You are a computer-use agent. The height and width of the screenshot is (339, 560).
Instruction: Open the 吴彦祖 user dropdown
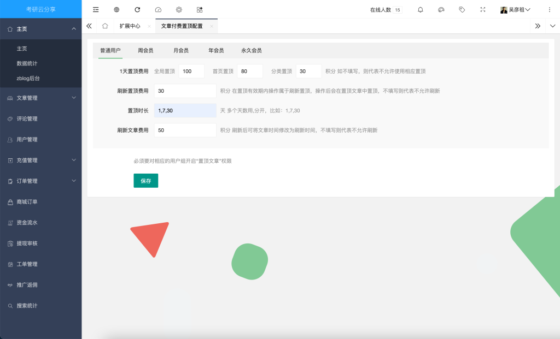click(x=515, y=10)
